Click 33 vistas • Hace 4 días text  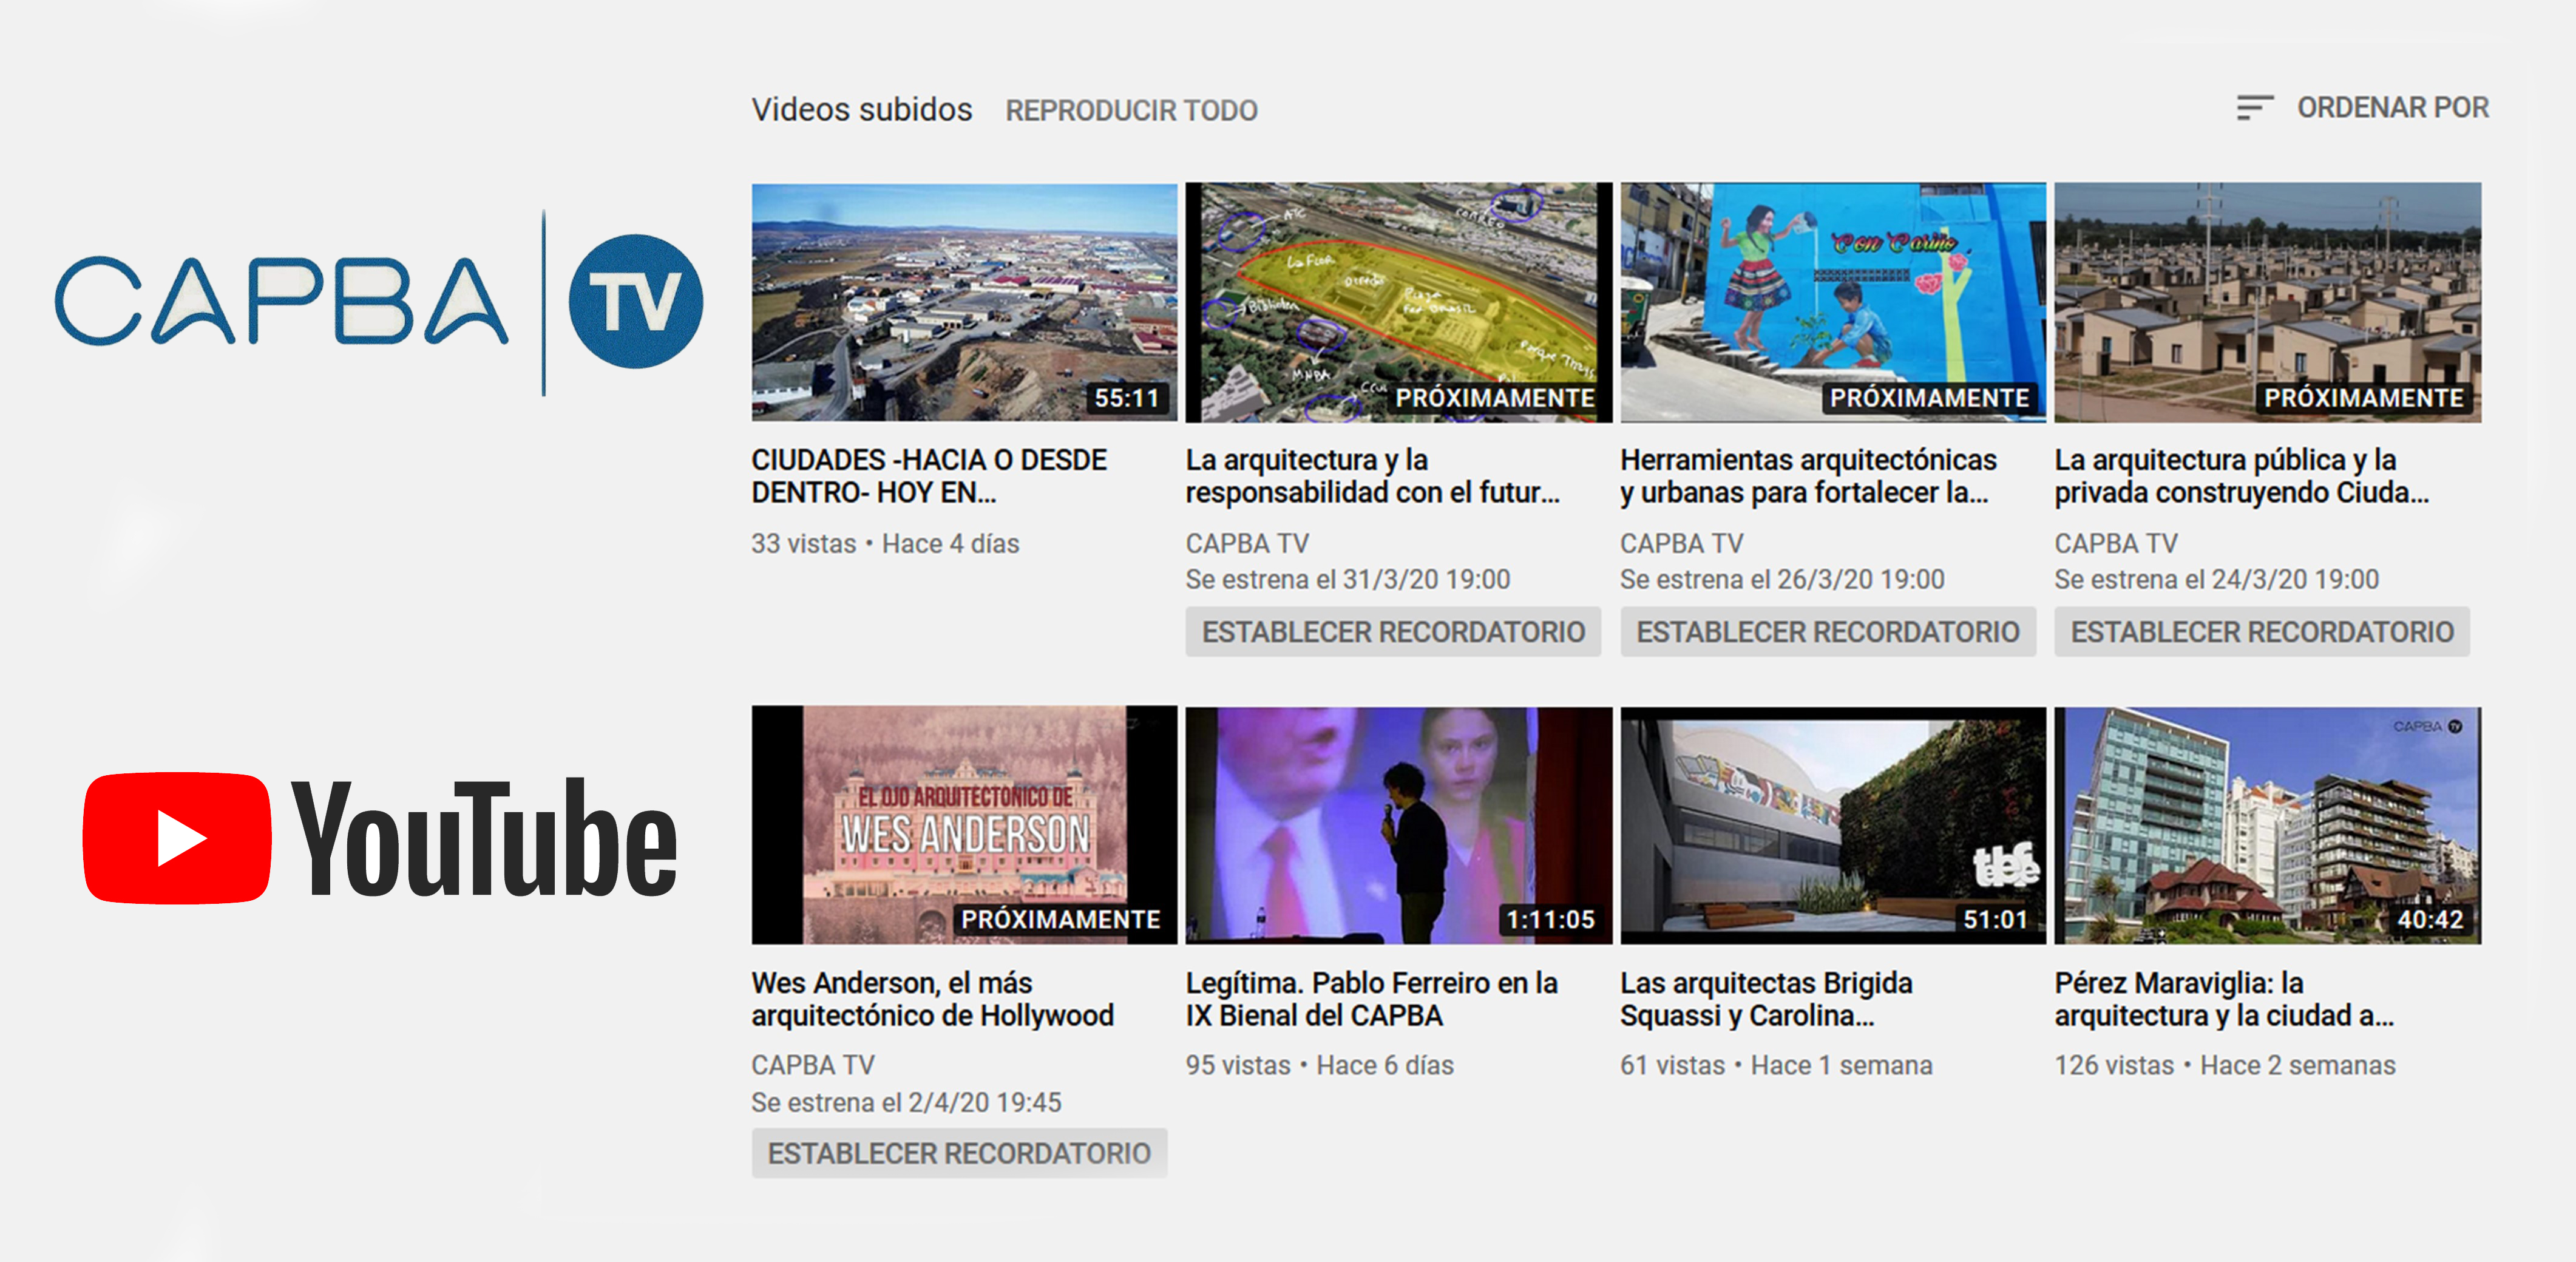click(885, 543)
